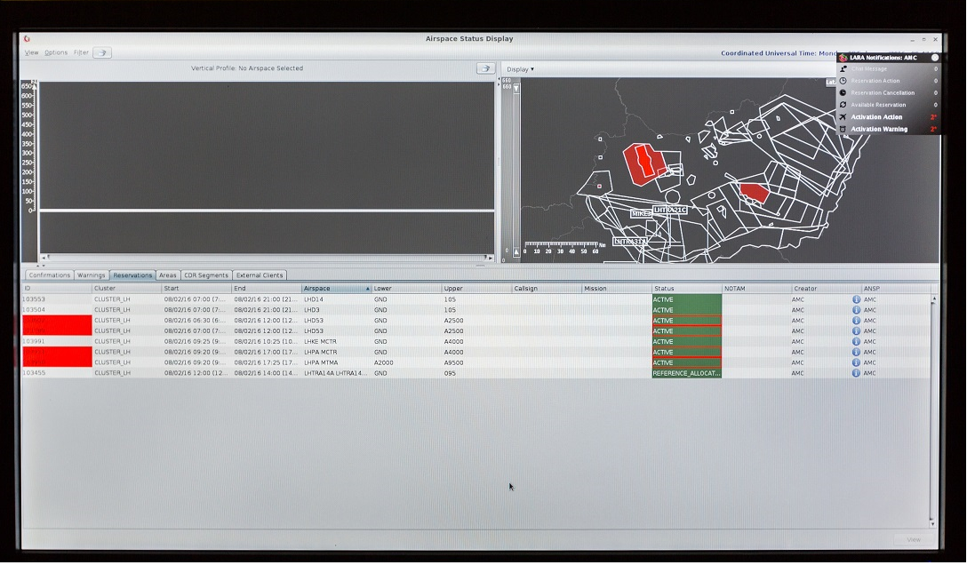
Task: Click the Status column header
Action: 685,289
